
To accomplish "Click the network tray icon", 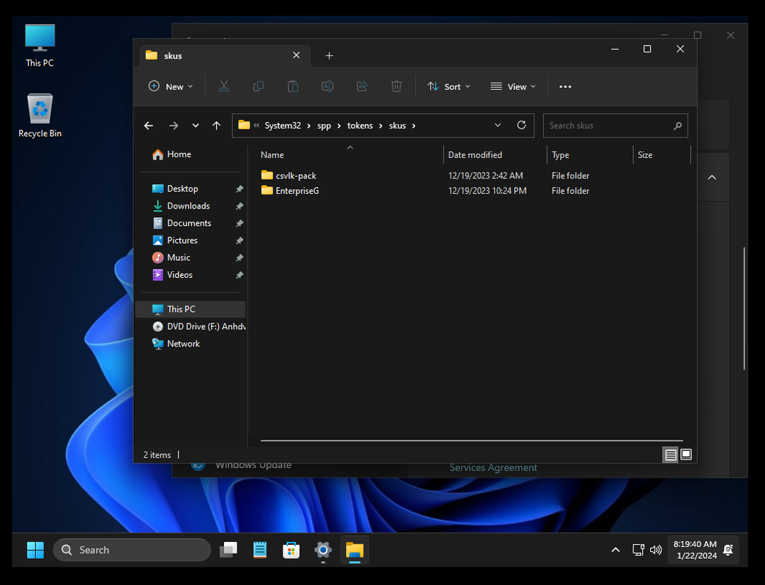I will 638,550.
